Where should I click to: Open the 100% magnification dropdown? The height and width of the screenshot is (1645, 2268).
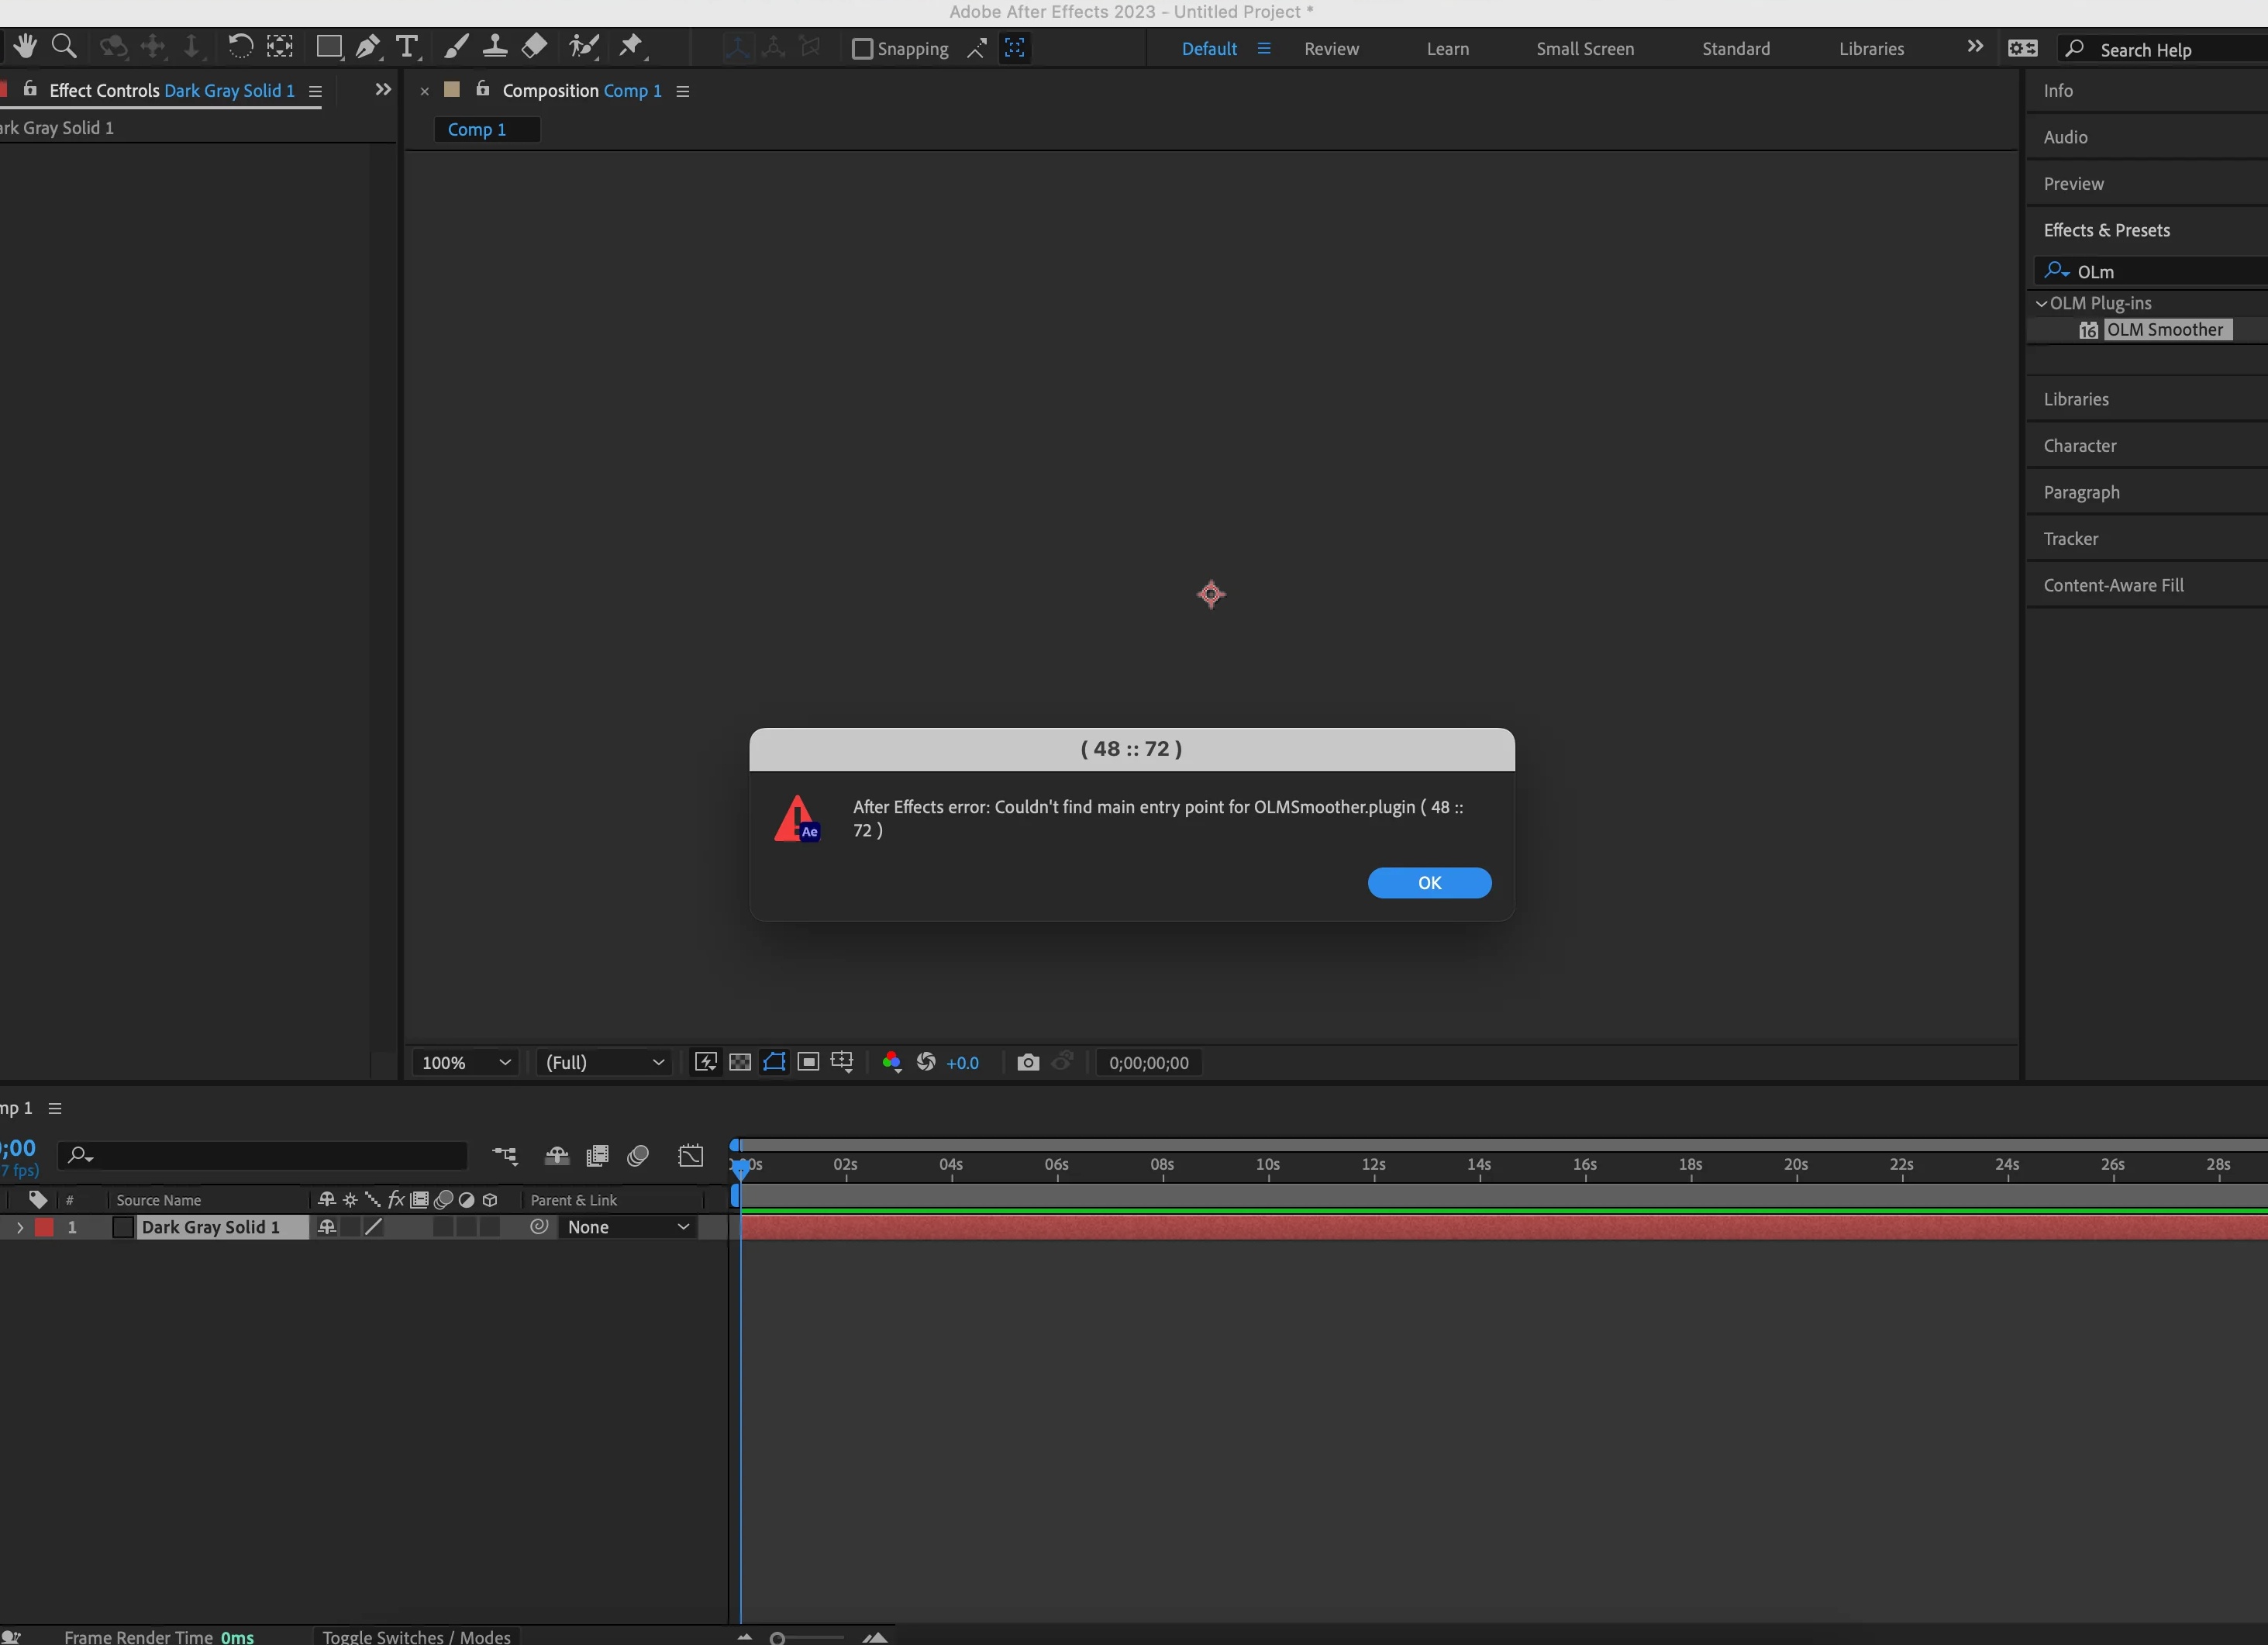[x=466, y=1062]
